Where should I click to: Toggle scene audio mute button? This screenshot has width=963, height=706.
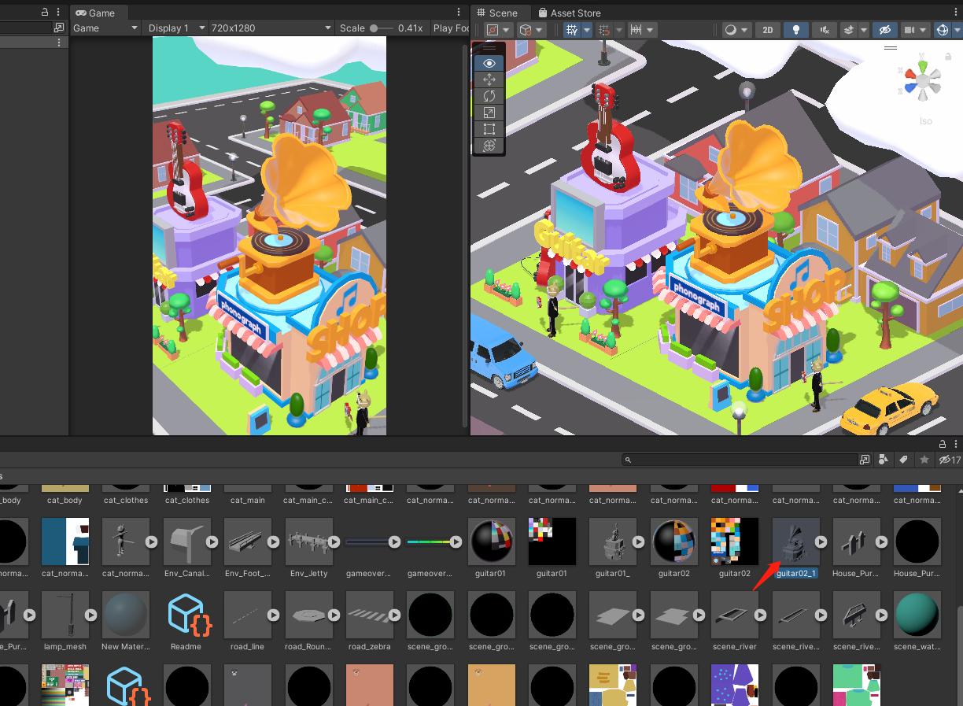824,30
